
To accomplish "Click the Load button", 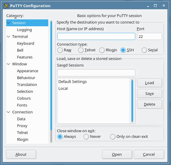I will tap(150, 83).
